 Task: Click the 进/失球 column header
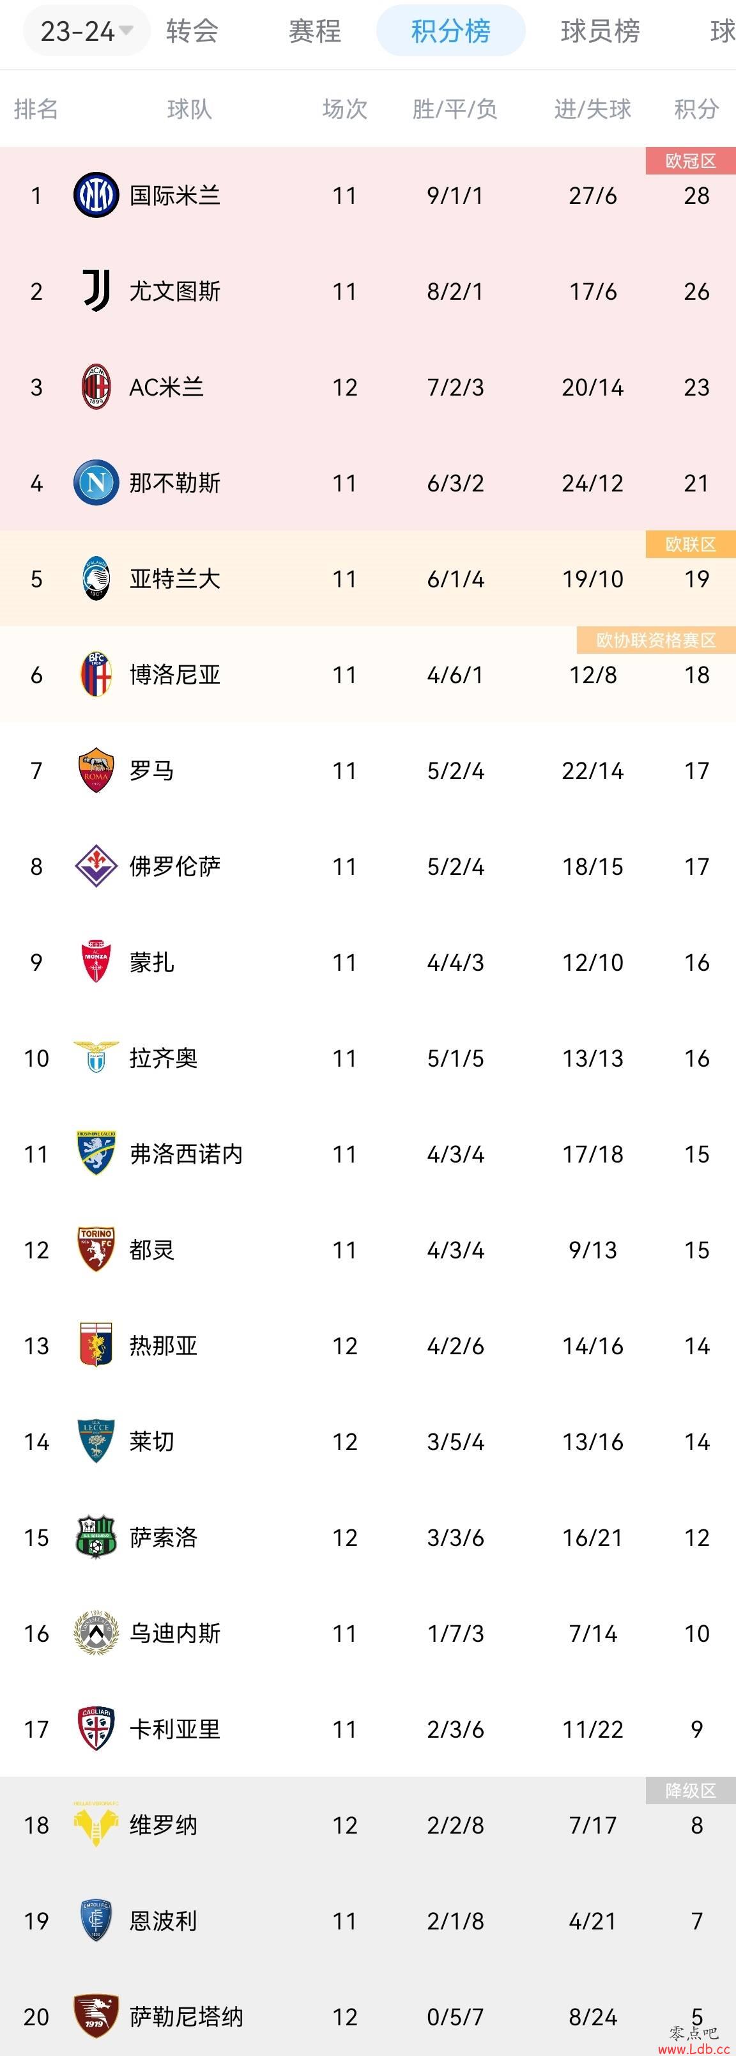point(592,109)
